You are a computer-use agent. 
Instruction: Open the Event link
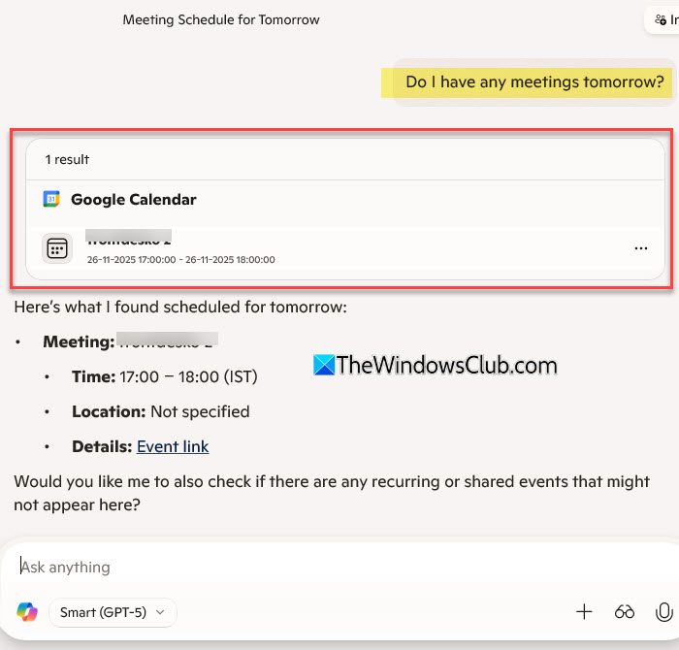pos(173,446)
